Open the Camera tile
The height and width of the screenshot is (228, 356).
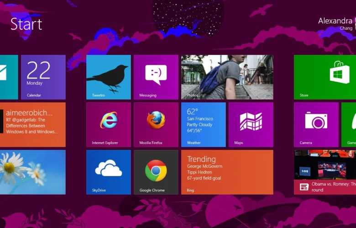point(316,125)
